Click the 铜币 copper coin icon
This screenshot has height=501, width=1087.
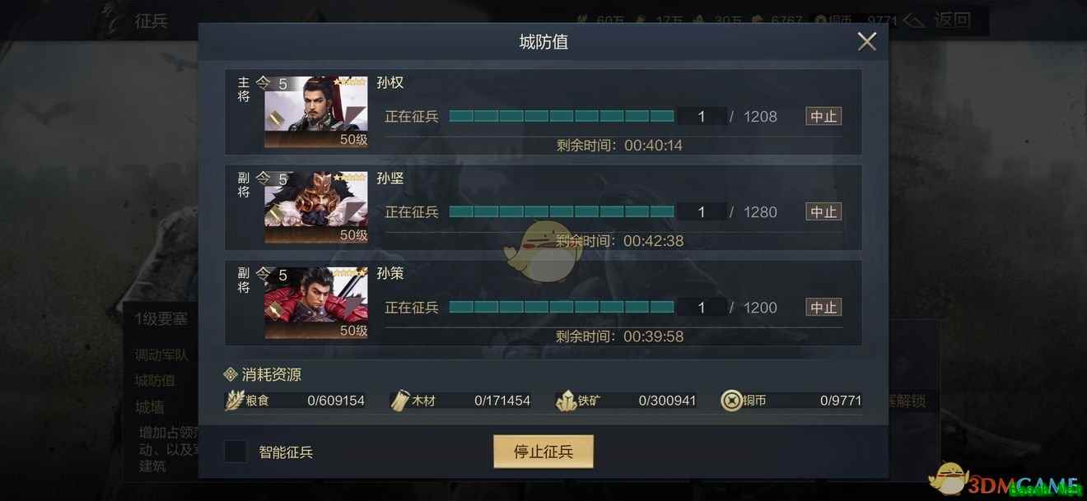pos(731,401)
